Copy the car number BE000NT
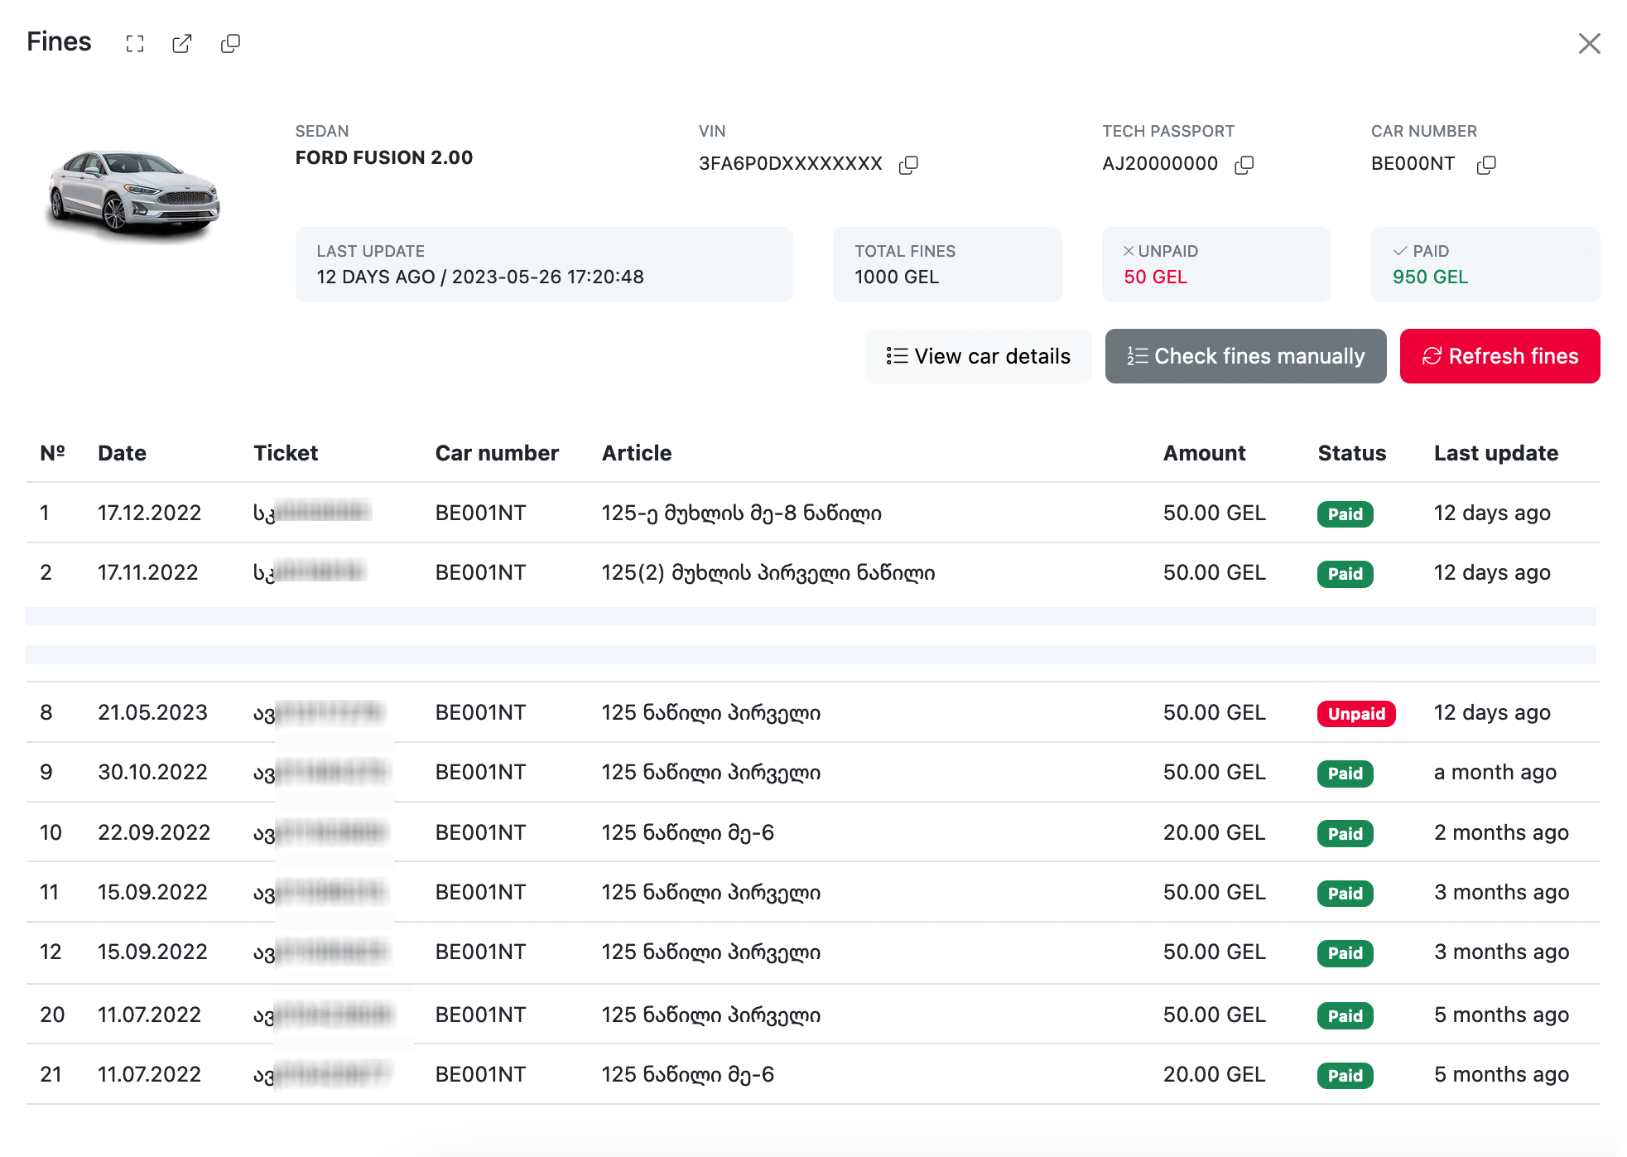1627x1157 pixels. point(1486,165)
